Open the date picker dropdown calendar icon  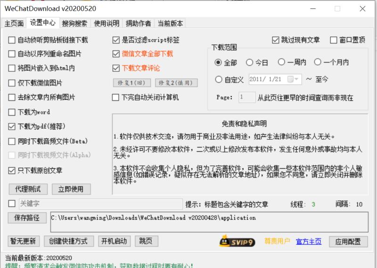pyautogui.click(x=293, y=79)
